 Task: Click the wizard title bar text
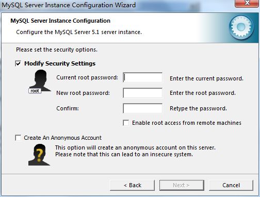[69, 5]
